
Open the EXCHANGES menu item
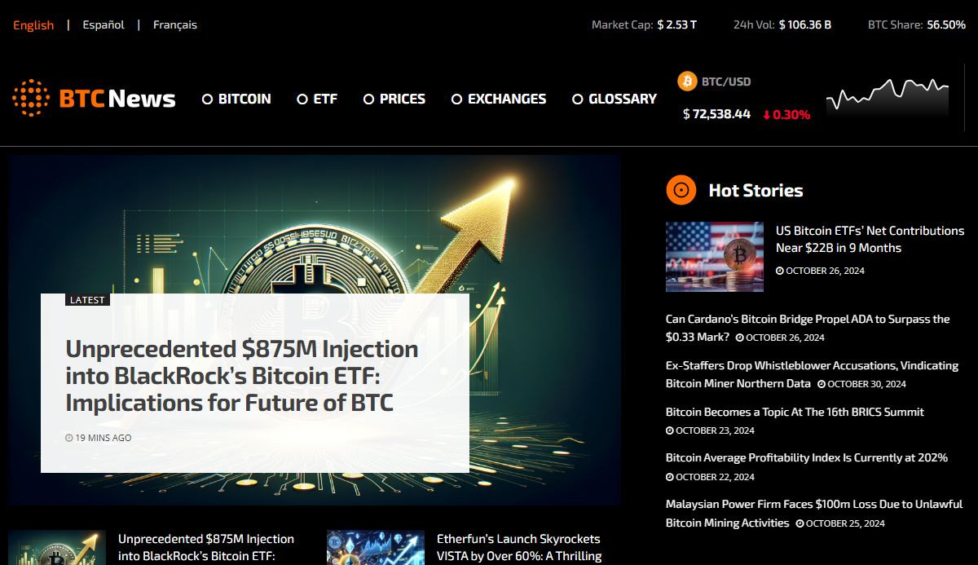(x=506, y=99)
